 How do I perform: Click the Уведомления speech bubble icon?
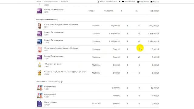click(x=123, y=2)
